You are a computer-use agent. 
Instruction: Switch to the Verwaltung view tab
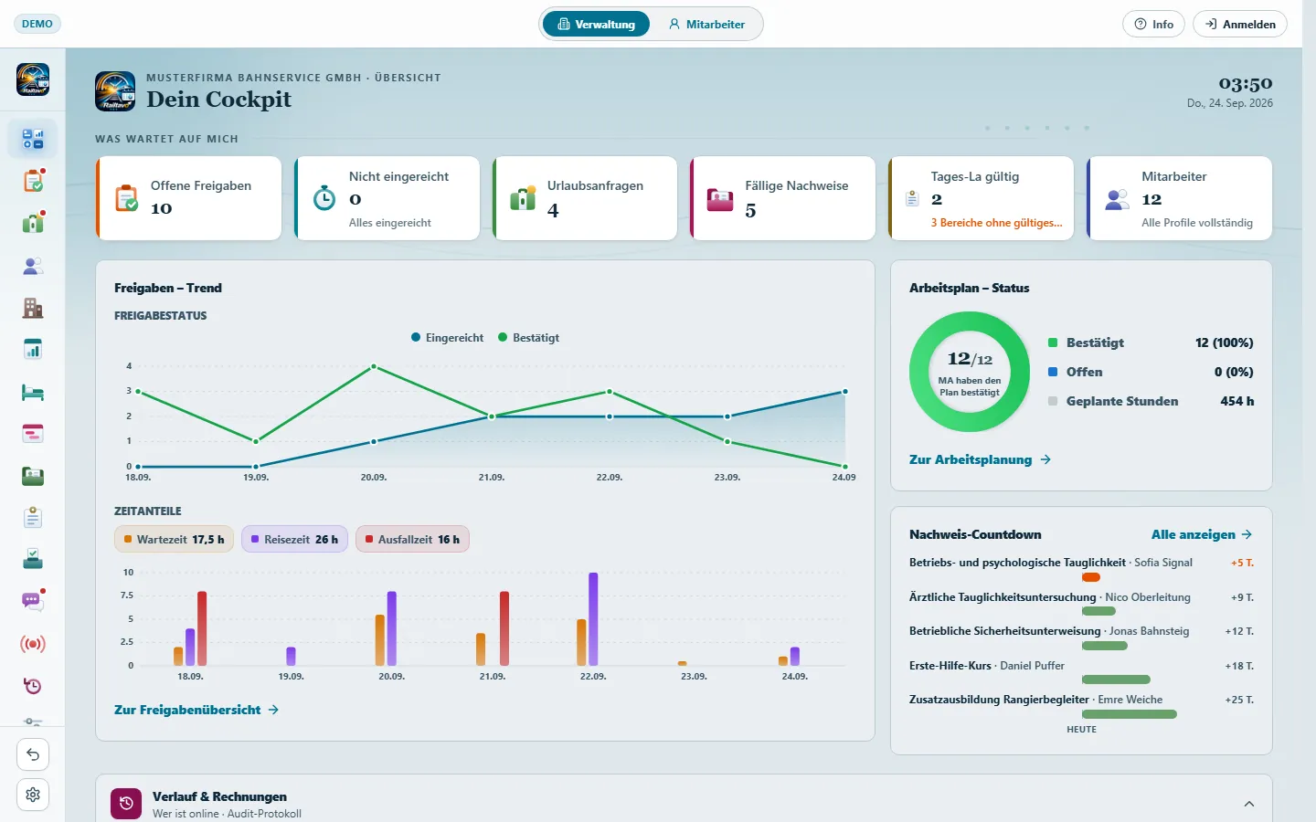(596, 25)
